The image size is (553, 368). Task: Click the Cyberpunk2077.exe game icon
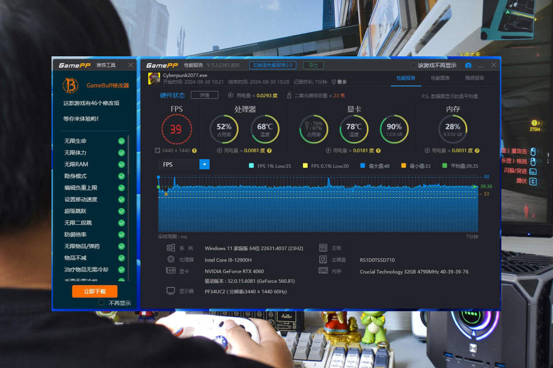[154, 79]
